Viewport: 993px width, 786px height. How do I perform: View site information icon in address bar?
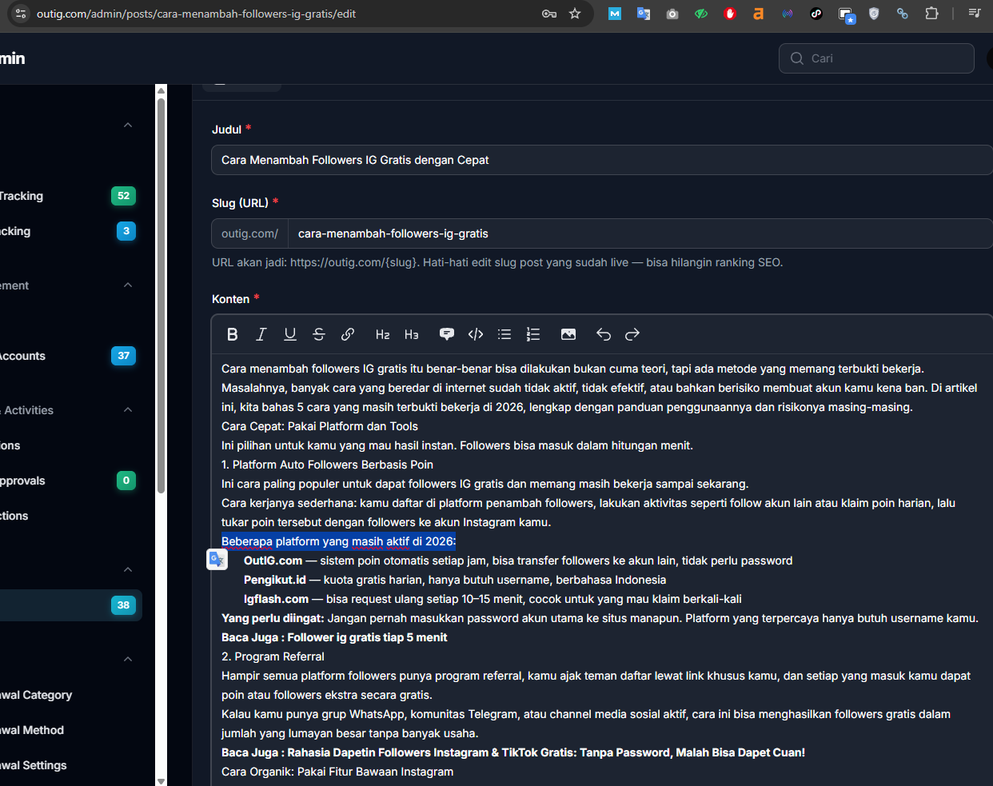point(21,14)
